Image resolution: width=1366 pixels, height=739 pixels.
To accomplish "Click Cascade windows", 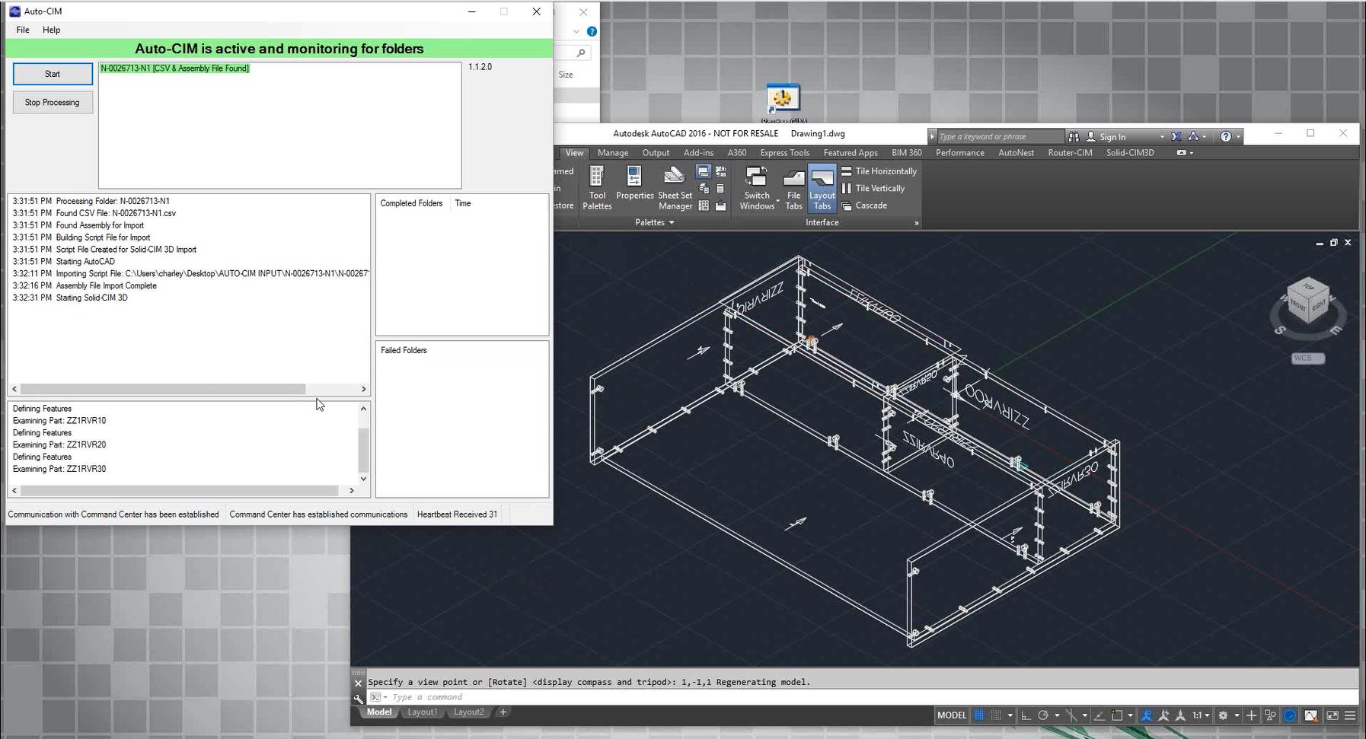I will tap(865, 205).
